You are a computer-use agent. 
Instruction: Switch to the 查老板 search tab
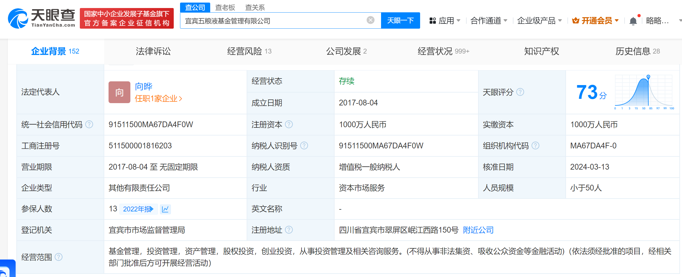(225, 7)
